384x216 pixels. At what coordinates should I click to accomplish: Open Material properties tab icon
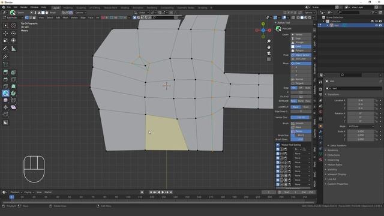click(320, 160)
